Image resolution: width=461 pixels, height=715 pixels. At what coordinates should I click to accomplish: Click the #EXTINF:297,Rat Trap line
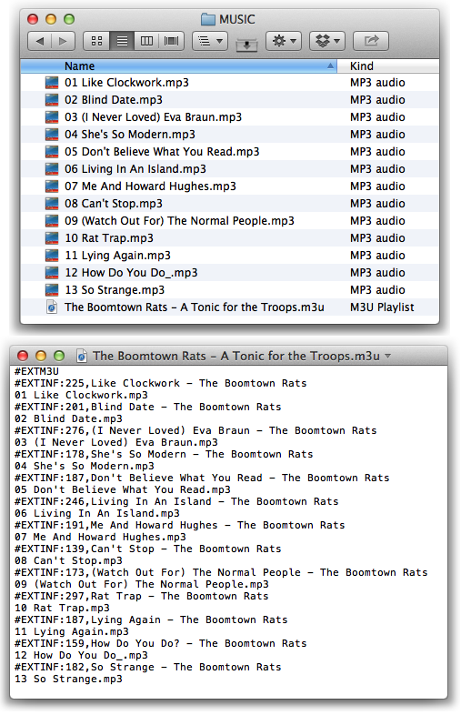[x=141, y=597]
